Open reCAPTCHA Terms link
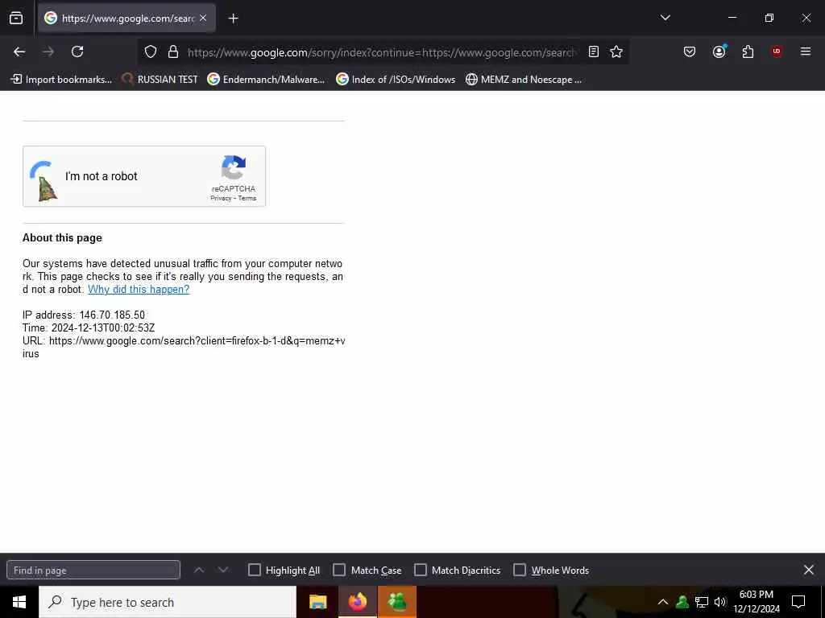Image resolution: width=825 pixels, height=618 pixels. click(x=247, y=198)
